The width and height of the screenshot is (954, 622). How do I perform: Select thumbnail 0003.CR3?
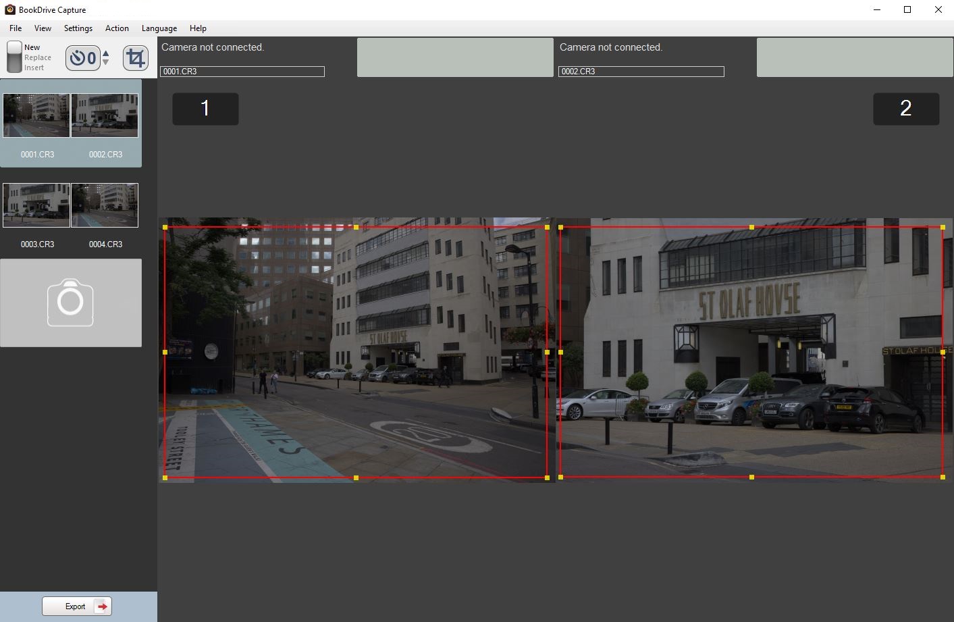pyautogui.click(x=36, y=205)
